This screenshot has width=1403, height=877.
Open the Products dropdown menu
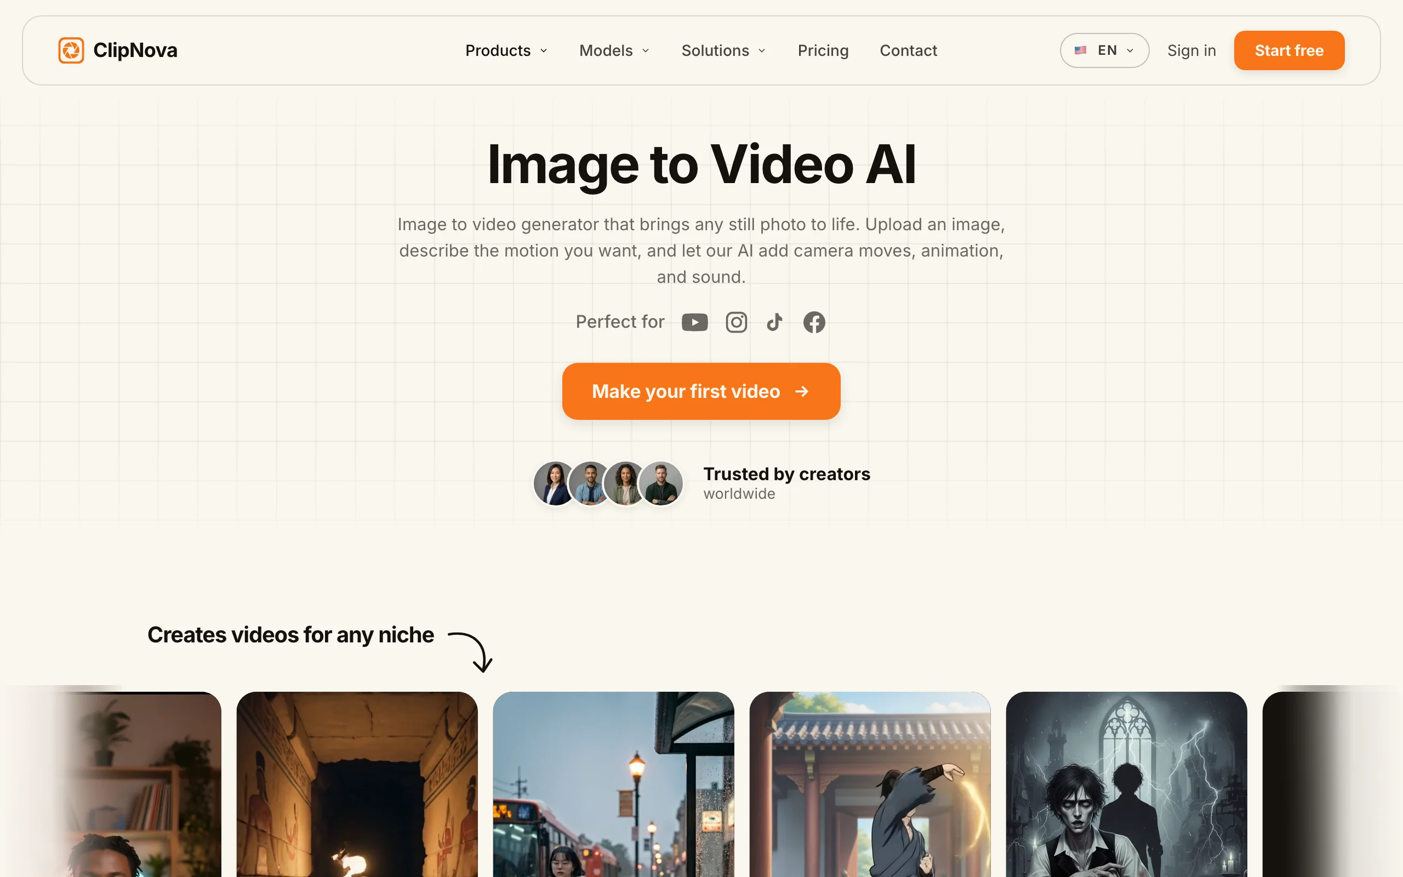506,50
